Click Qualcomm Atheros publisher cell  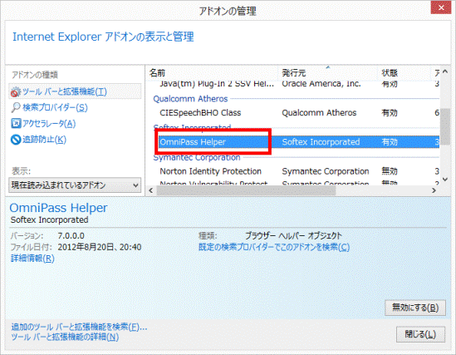click(x=319, y=113)
